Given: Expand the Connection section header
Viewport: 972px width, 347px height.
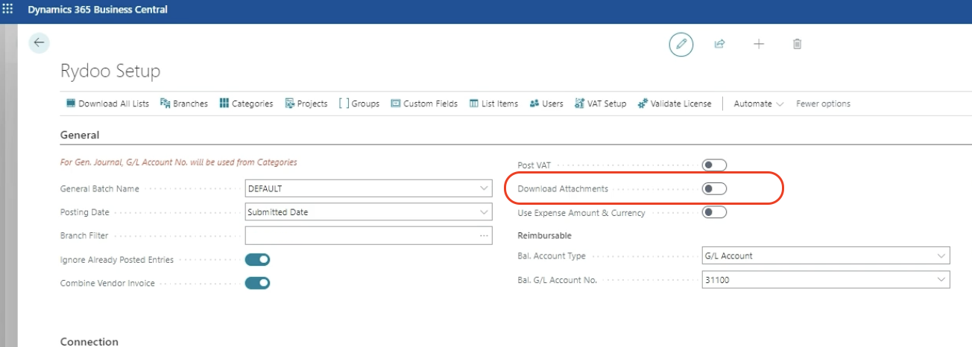Looking at the screenshot, I should (89, 342).
